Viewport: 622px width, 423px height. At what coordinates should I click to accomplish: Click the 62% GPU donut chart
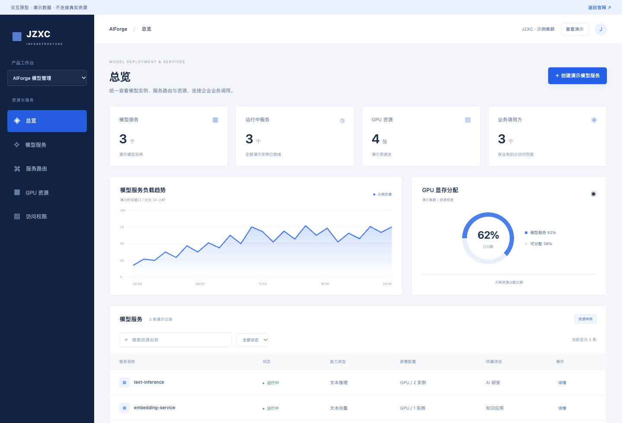(488, 238)
